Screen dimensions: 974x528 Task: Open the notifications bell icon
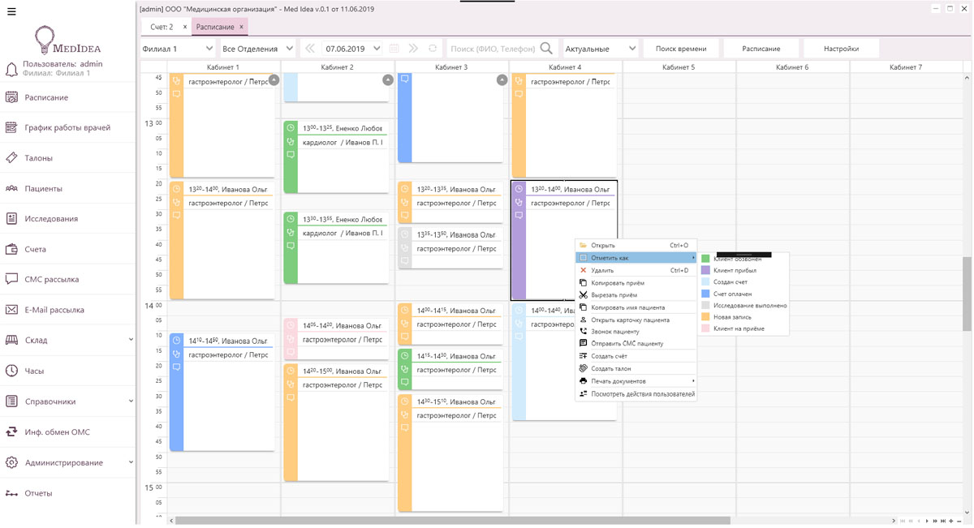pyautogui.click(x=11, y=70)
